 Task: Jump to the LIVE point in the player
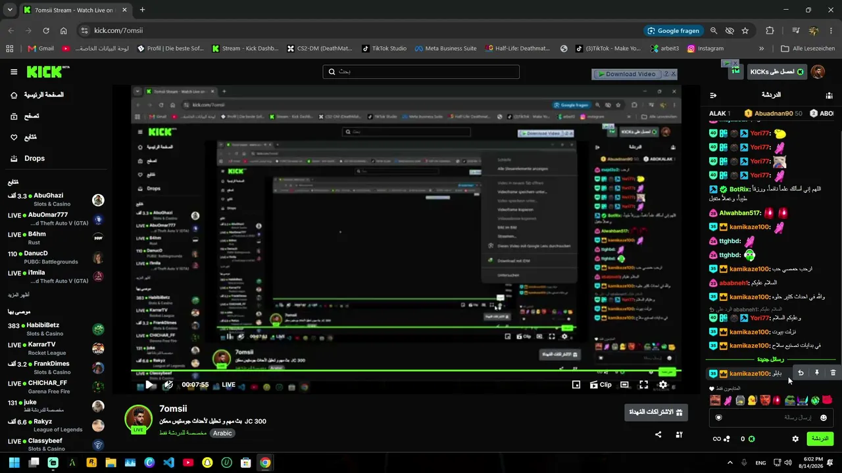point(228,385)
